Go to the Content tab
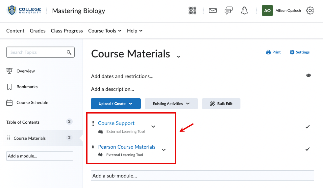Viewport: 323px width, 188px height. point(15,31)
